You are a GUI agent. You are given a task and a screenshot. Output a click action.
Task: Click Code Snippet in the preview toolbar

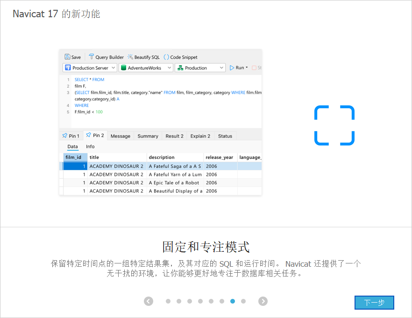tap(180, 57)
